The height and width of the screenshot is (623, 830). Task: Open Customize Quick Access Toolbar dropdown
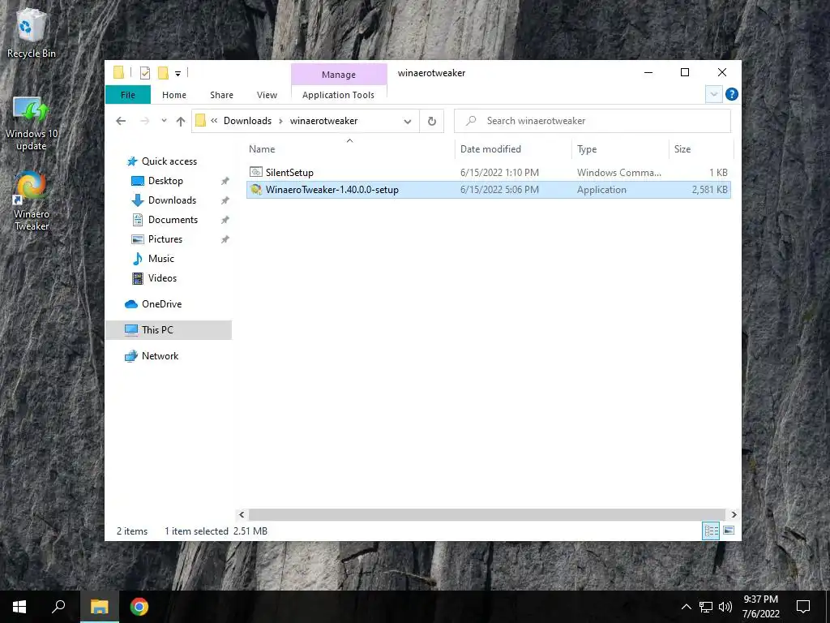[x=178, y=74]
